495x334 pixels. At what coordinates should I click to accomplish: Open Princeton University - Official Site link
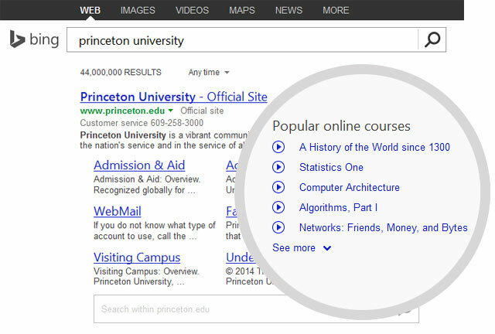(173, 97)
